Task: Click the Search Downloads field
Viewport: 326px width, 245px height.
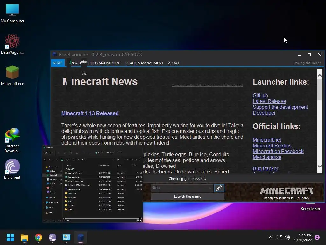Action: [x=132, y=160]
